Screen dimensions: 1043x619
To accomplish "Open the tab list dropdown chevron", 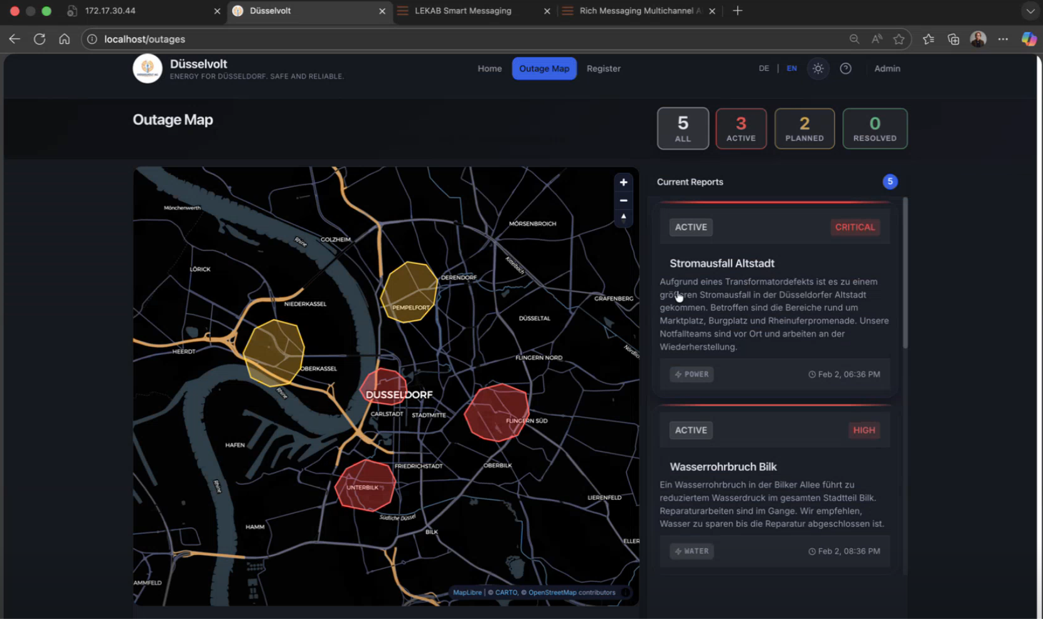I will click(x=1030, y=11).
